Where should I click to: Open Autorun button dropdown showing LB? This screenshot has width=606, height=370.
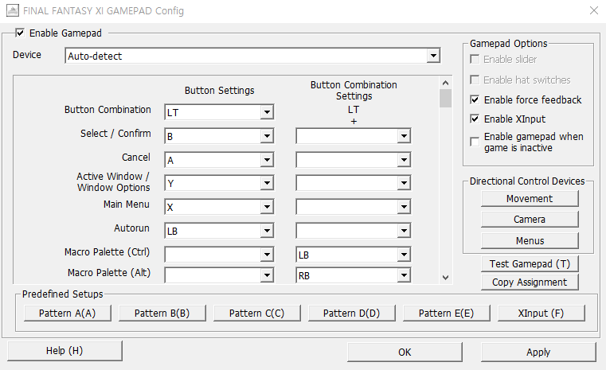pyautogui.click(x=219, y=231)
